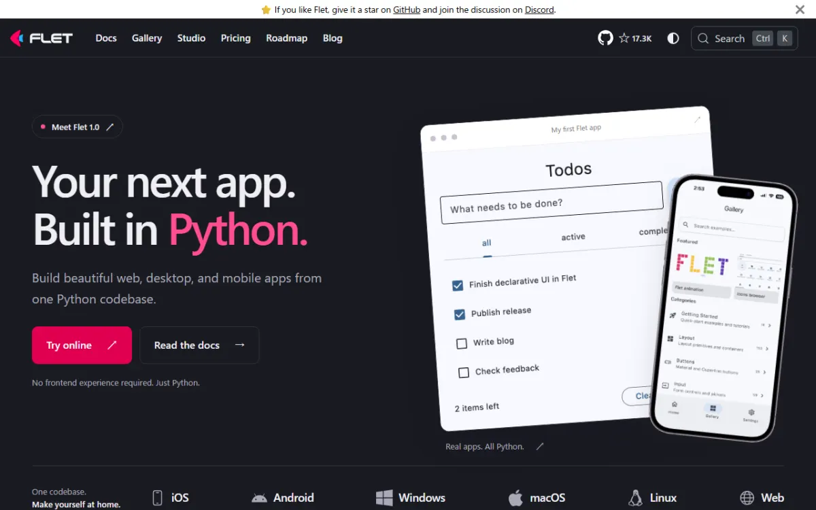This screenshot has height=510, width=816.
Task: Click '2 items left' text
Action: [x=477, y=407]
